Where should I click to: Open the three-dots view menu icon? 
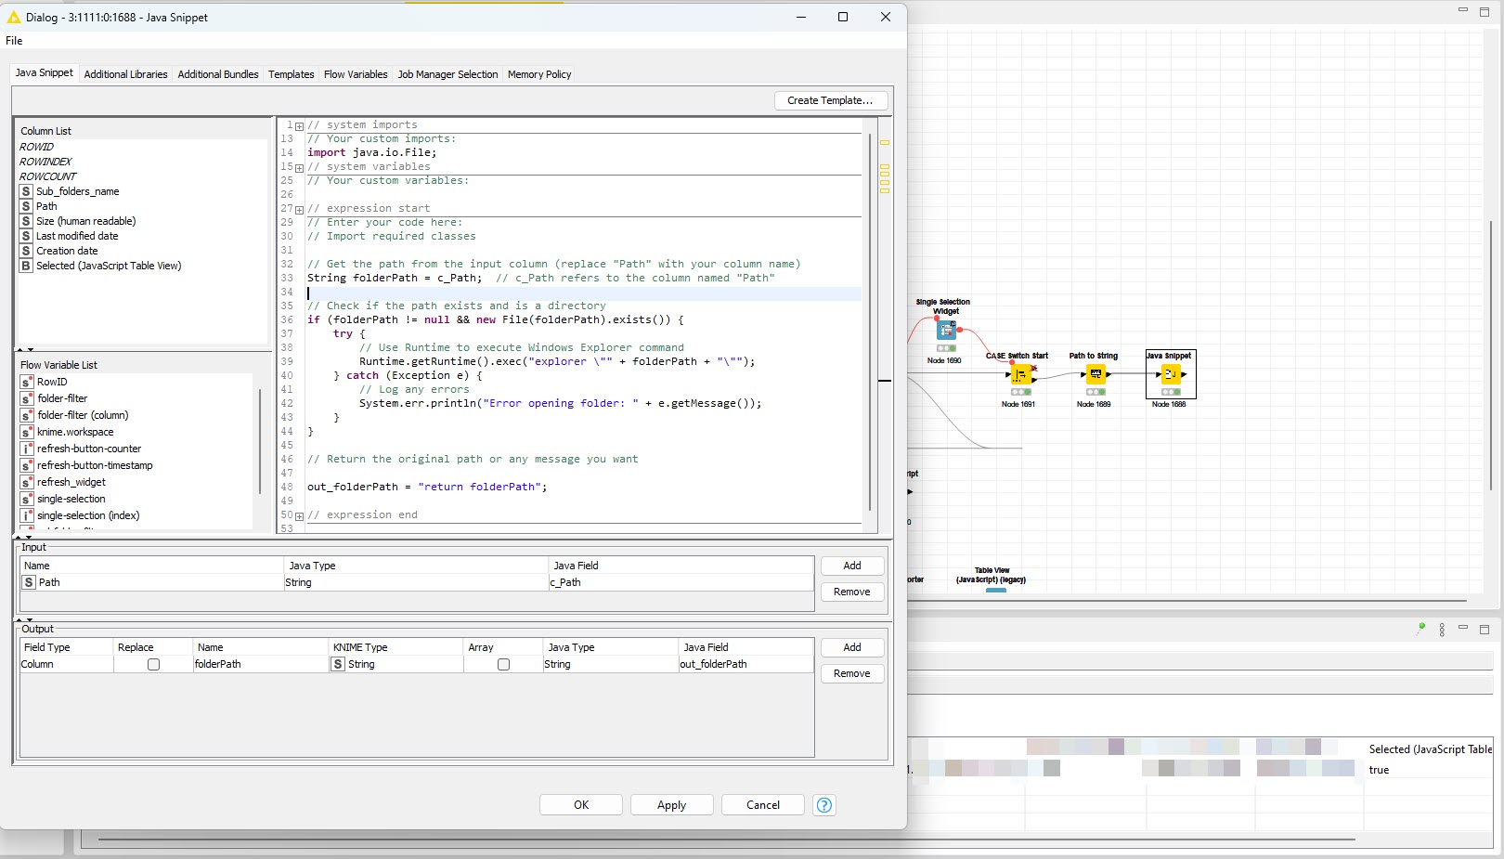click(x=1442, y=630)
